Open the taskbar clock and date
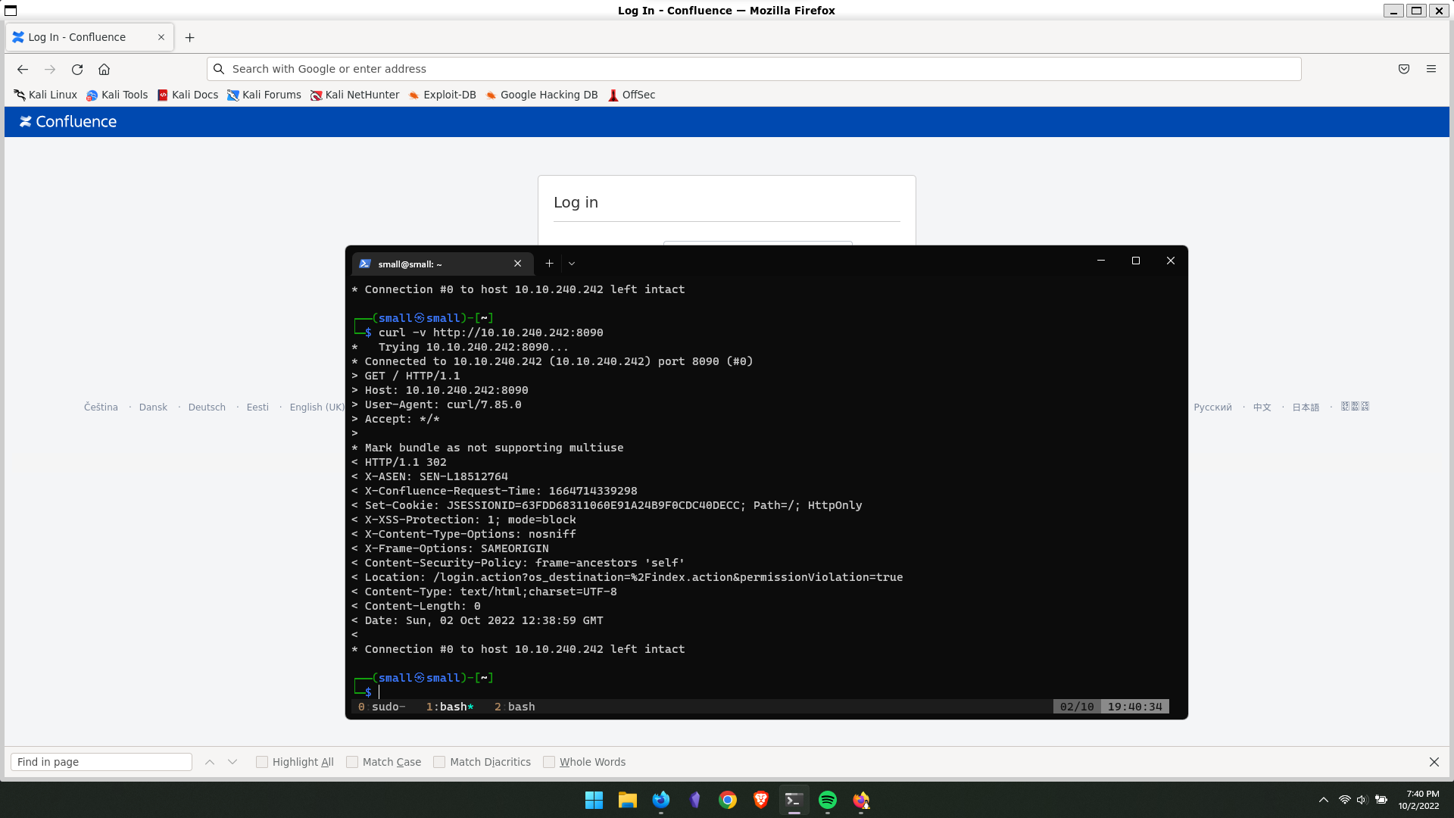Image resolution: width=1454 pixels, height=818 pixels. coord(1419,800)
